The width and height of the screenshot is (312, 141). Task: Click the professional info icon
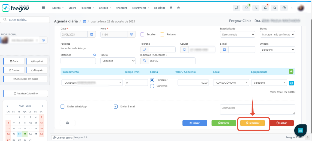tap(43, 40)
